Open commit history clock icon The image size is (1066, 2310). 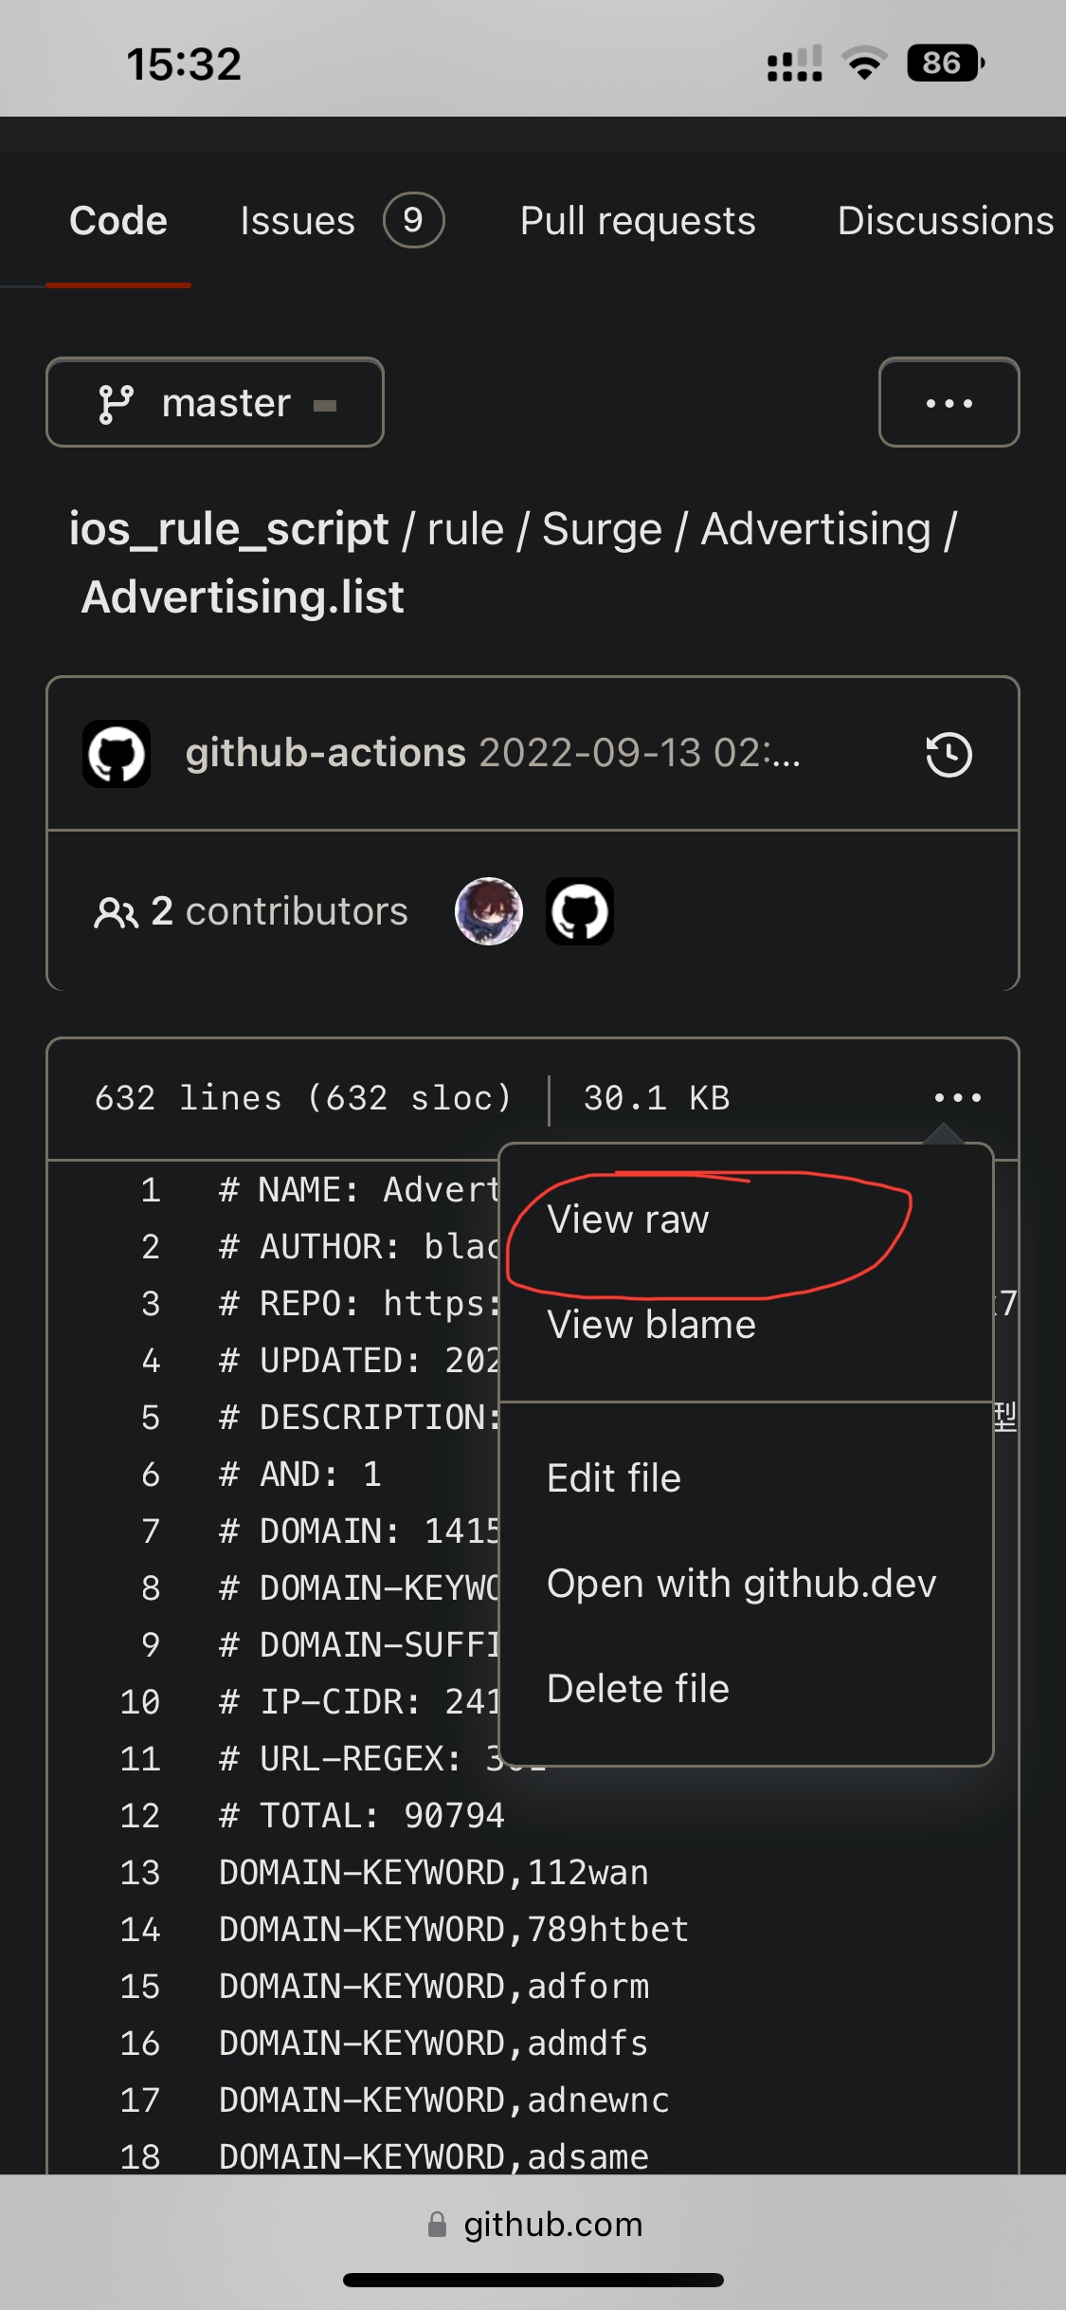click(949, 755)
